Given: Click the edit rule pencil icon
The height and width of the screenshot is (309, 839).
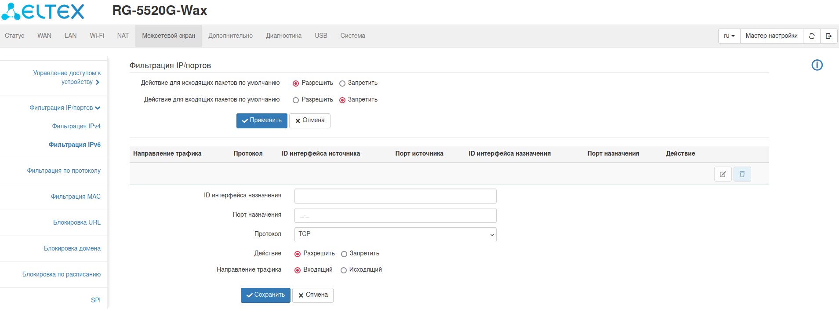Looking at the screenshot, I should (723, 174).
